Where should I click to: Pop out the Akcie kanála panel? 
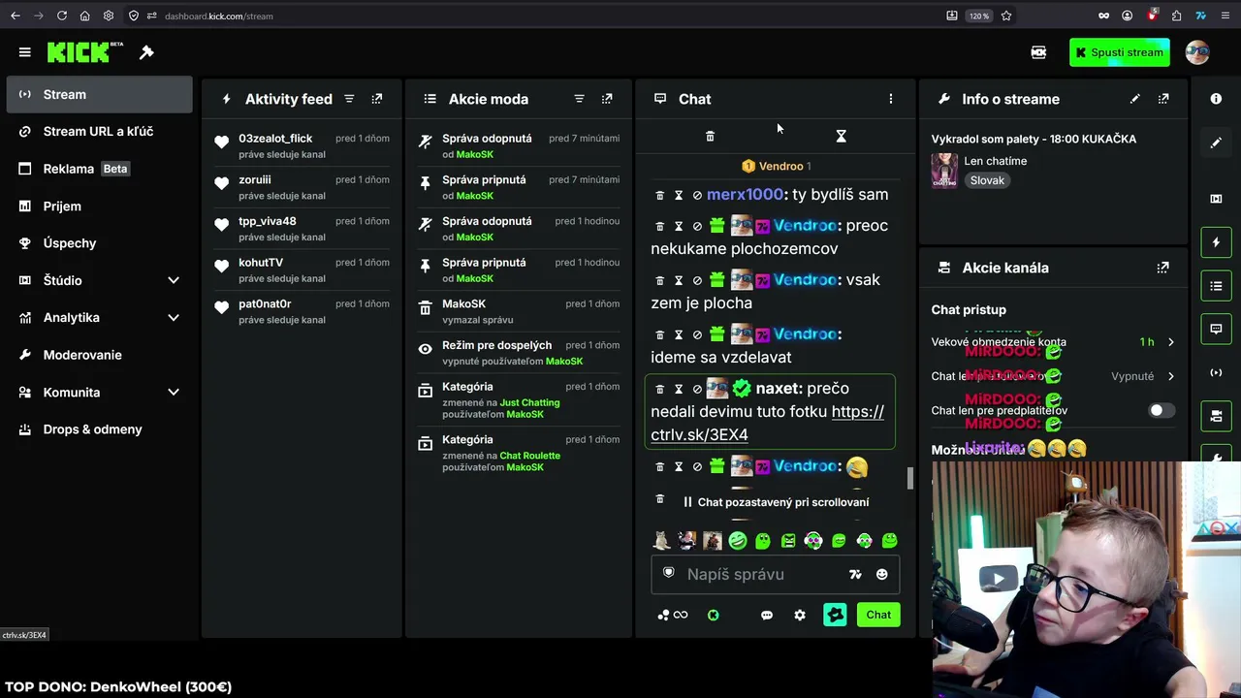click(1163, 268)
